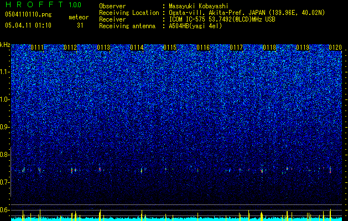Click the 0119 time marker
348x221 pixels.
point(303,48)
